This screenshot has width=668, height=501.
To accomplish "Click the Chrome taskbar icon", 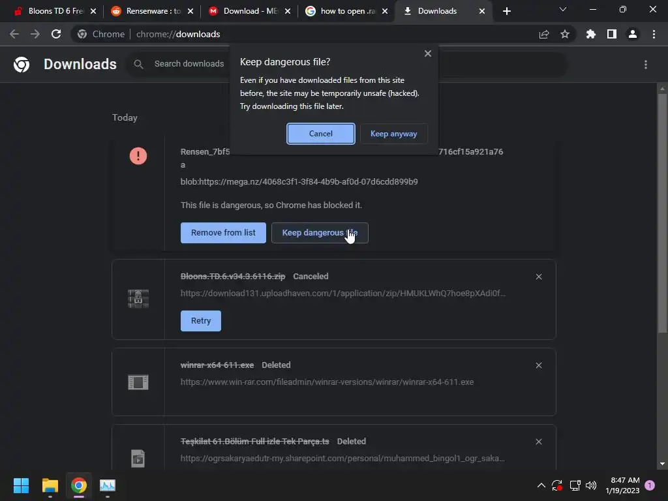I will (79, 485).
